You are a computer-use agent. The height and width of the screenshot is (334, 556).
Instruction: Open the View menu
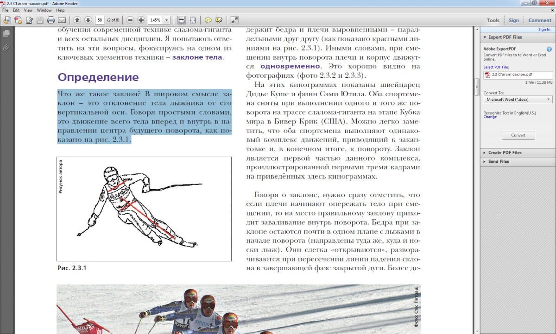point(28,10)
